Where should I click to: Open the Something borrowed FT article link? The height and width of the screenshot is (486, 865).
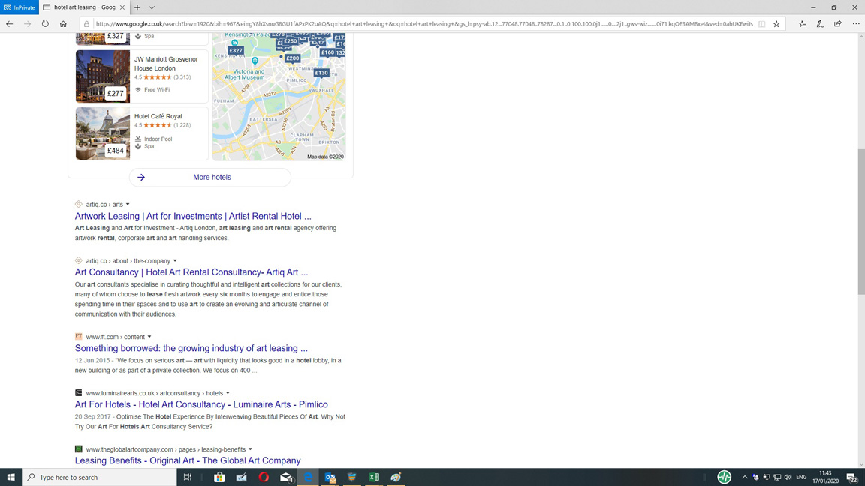[x=191, y=348]
